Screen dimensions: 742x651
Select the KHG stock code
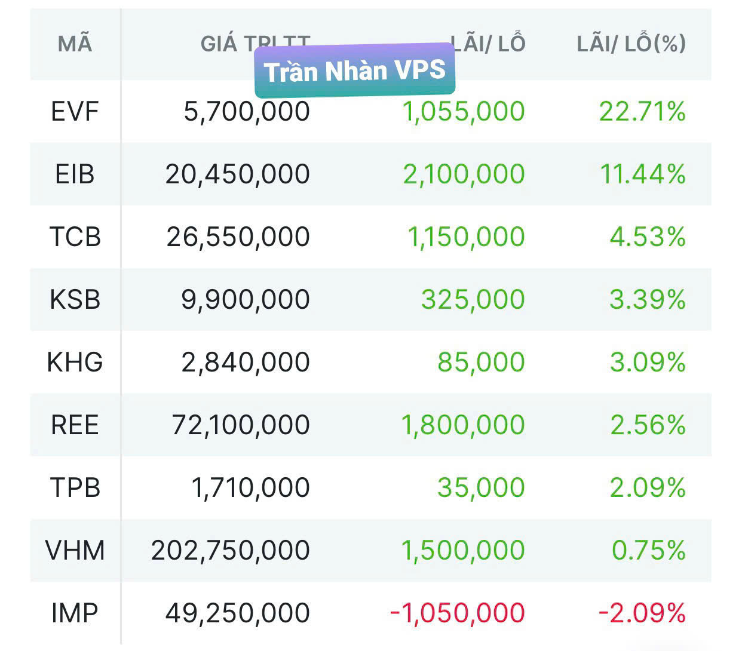pyautogui.click(x=75, y=363)
